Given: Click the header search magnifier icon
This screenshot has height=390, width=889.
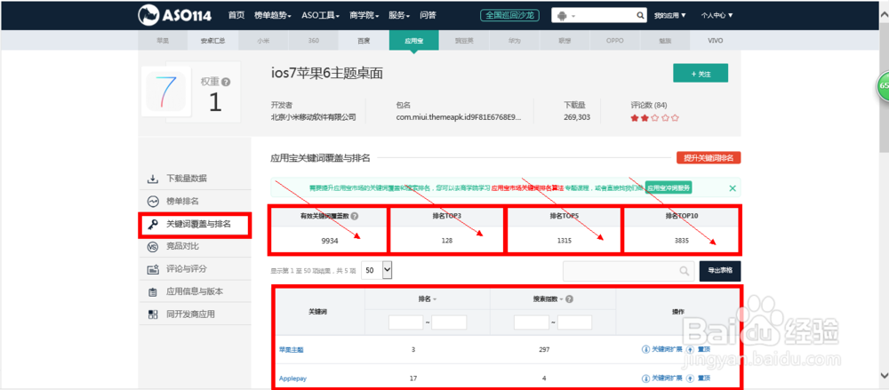Looking at the screenshot, I should click(x=640, y=15).
